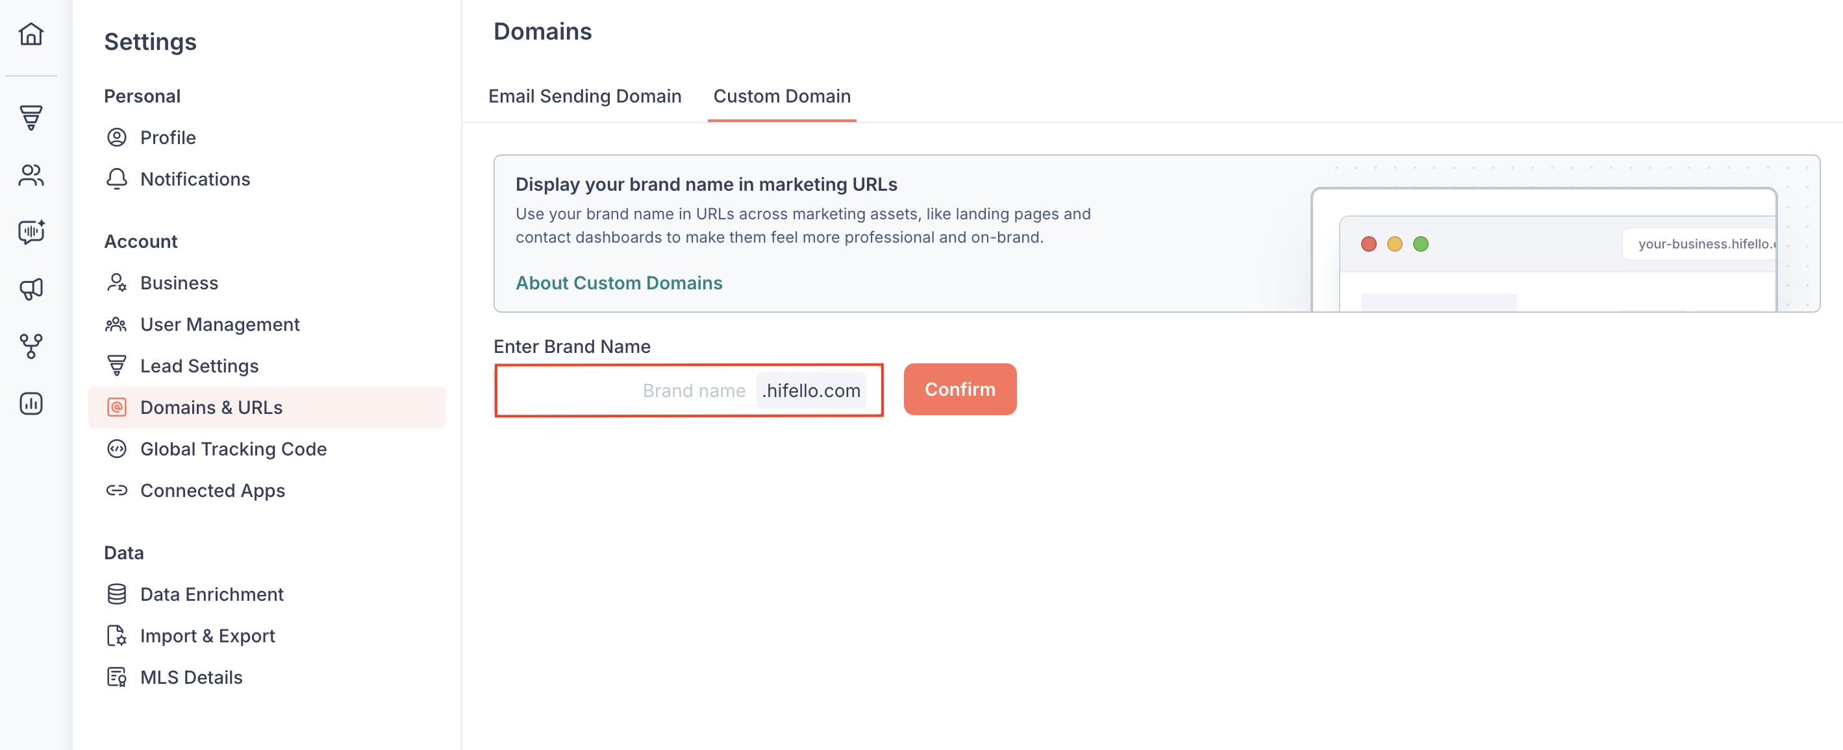
Task: Click the Notifications bell icon
Action: 117,179
